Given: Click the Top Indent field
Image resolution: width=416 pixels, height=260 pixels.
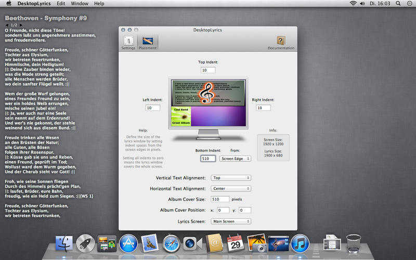Looking at the screenshot, I should coord(208,70).
